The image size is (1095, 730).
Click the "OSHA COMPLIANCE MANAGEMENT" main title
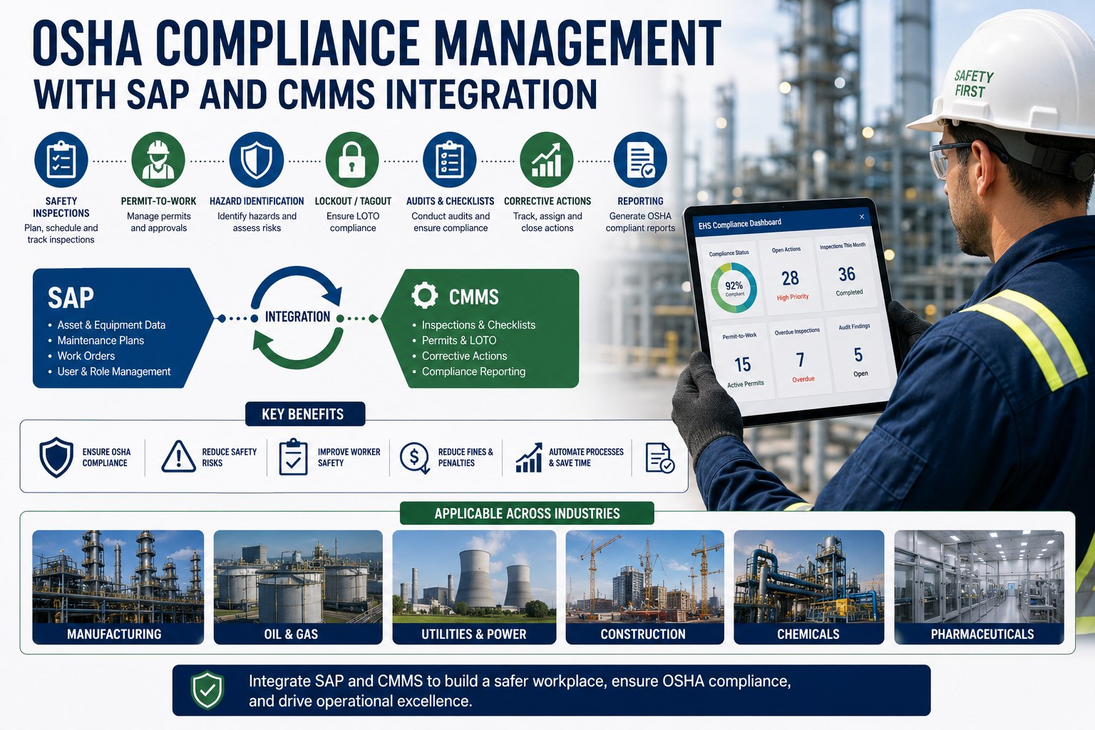(x=377, y=44)
